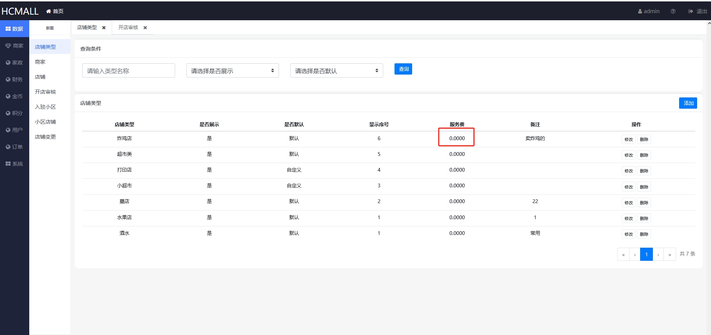
Task: Expand the 请选择是否默认 dropdown
Action: [x=336, y=70]
